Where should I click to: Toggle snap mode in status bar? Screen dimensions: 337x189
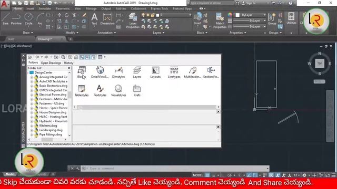[x=213, y=175]
